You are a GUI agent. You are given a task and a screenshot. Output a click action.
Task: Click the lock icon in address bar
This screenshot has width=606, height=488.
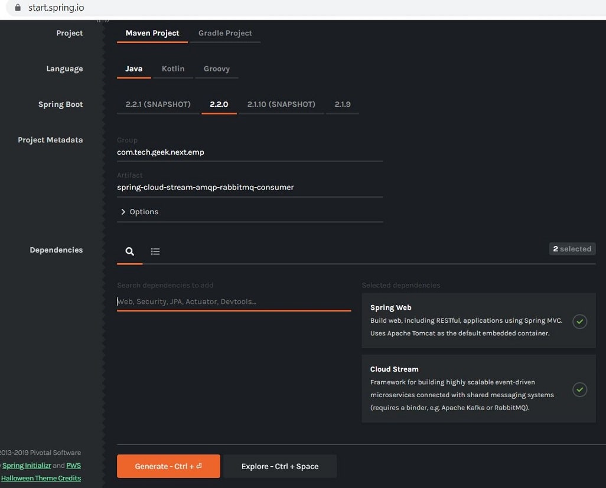click(18, 7)
